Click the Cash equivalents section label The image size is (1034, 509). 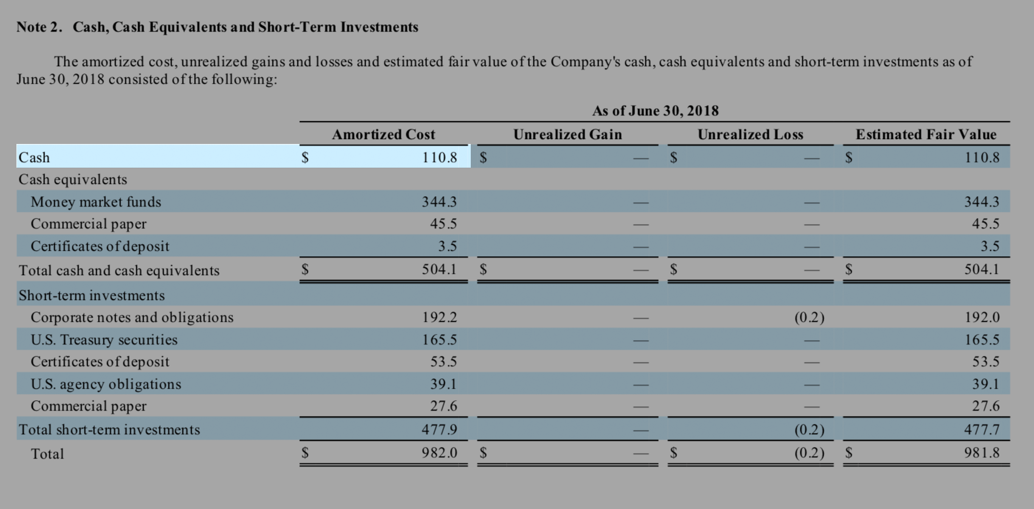(x=73, y=179)
